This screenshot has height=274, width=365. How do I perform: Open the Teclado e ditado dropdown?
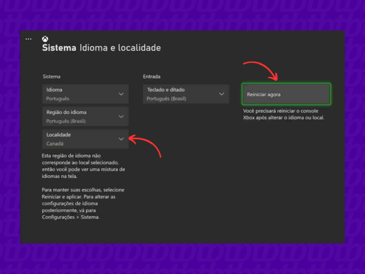tap(186, 94)
